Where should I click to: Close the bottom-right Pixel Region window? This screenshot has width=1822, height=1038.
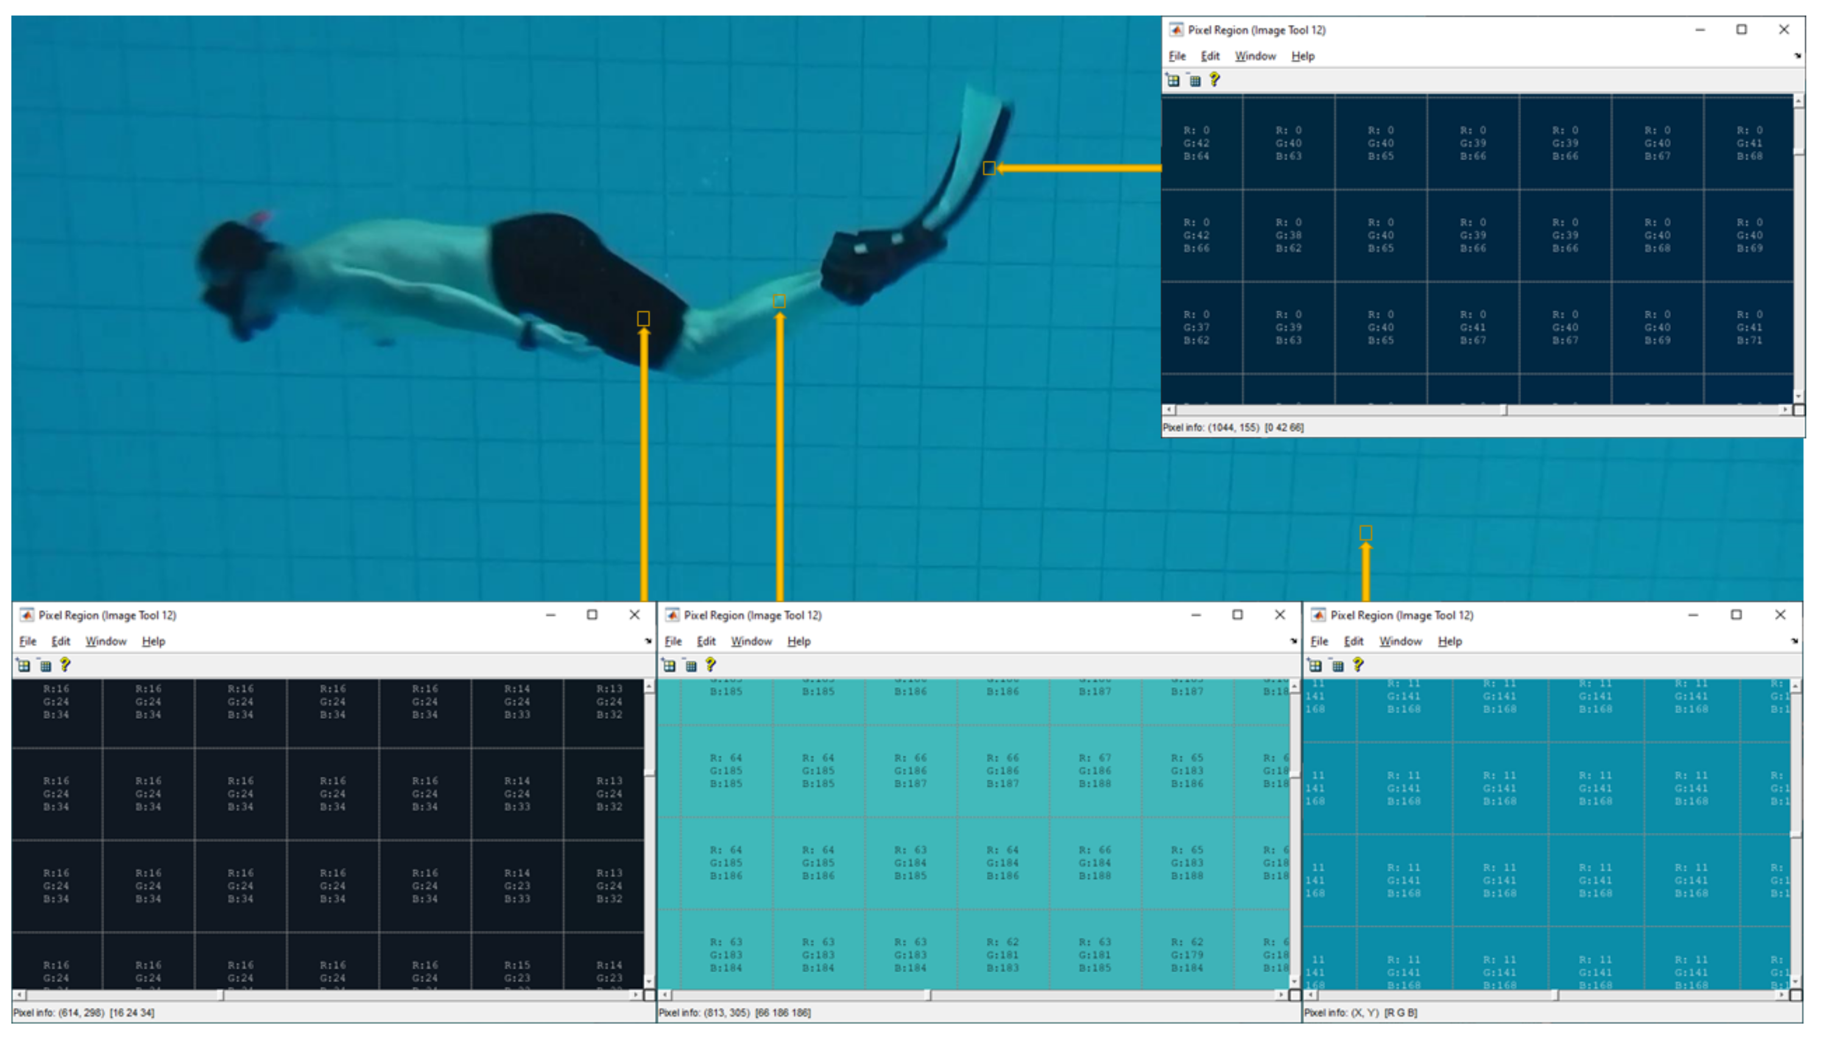(x=1780, y=615)
